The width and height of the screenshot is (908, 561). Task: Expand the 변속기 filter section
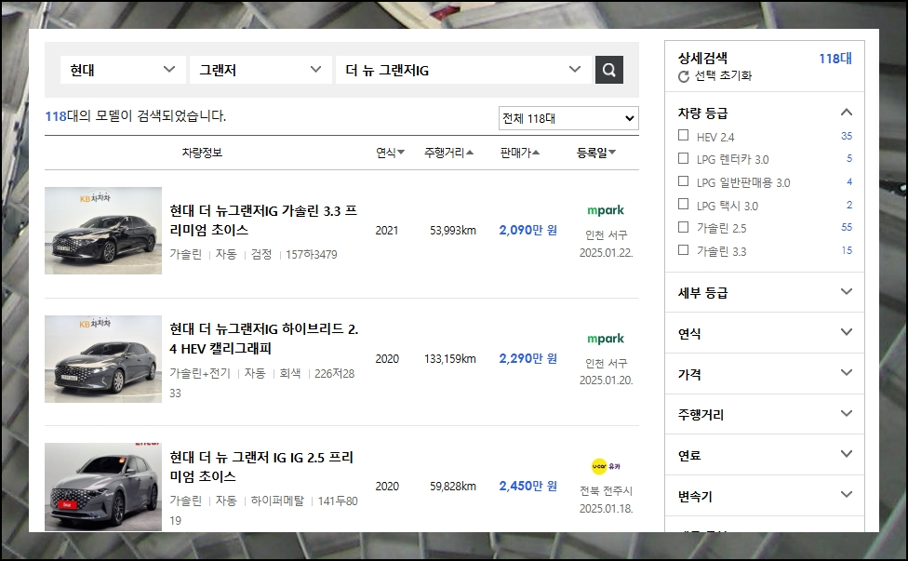coord(765,496)
